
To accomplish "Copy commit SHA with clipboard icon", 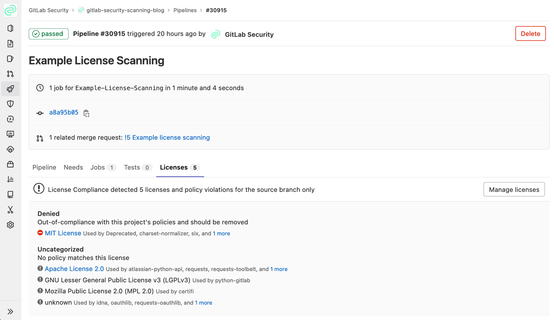I will 86,113.
